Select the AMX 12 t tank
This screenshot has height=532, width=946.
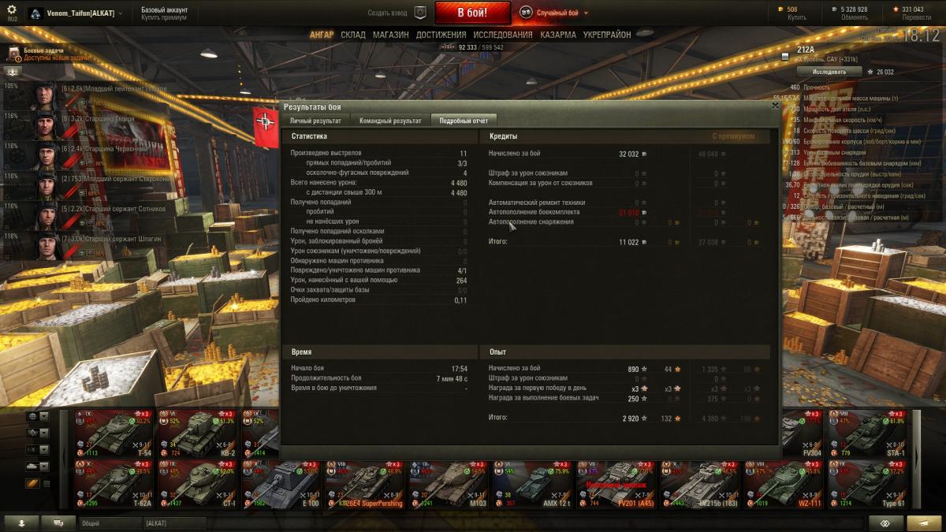point(532,484)
